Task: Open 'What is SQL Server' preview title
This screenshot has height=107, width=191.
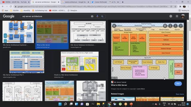Action: click(x=119, y=85)
